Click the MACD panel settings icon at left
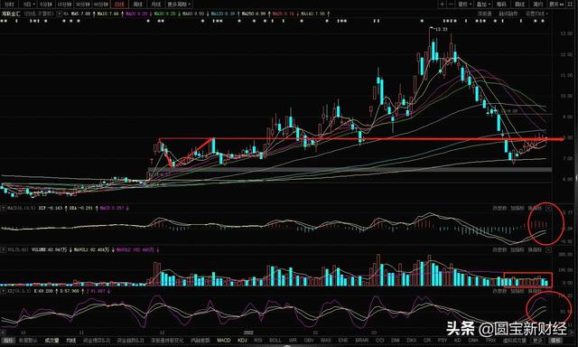The image size is (578, 347). (4, 208)
